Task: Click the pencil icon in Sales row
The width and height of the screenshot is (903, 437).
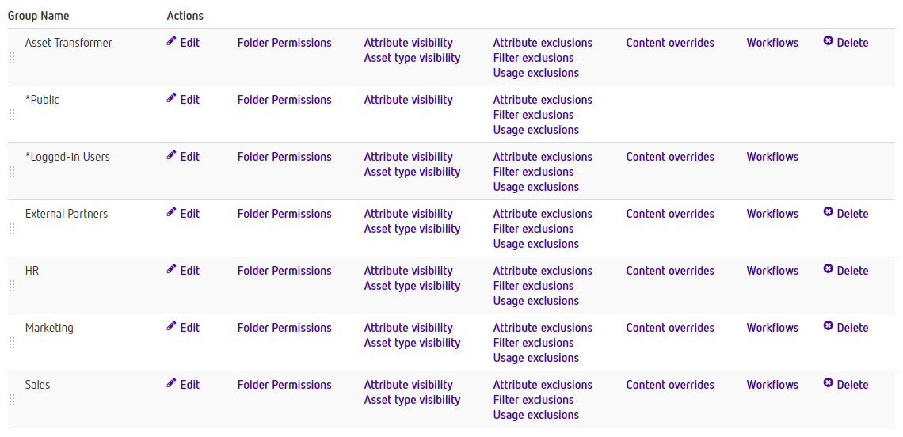Action: (171, 383)
